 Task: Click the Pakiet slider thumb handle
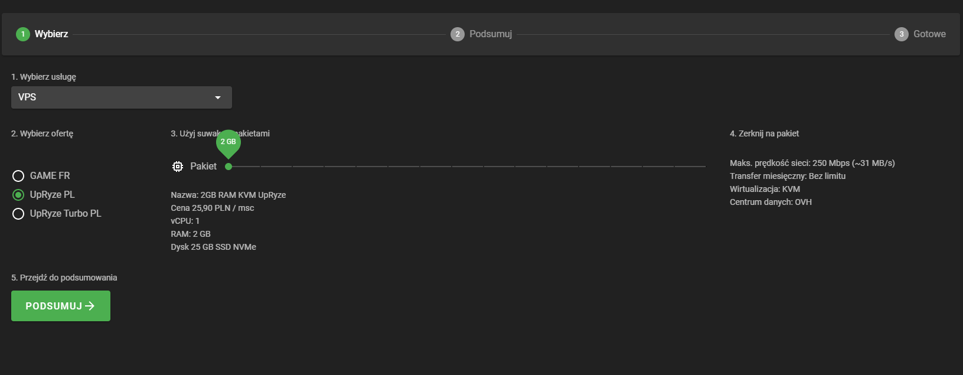(x=228, y=167)
